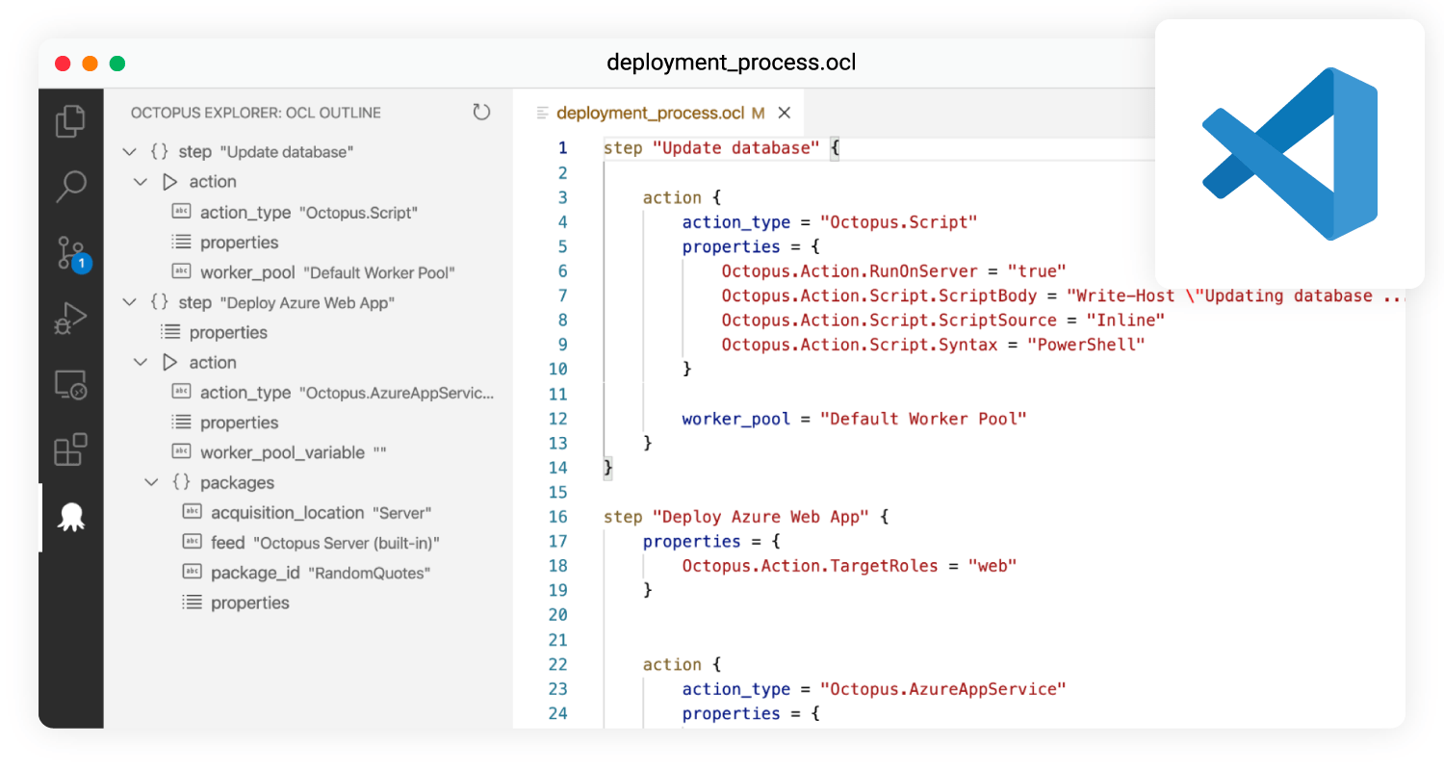Click list icon beside properties under Deploy Azure step
This screenshot has width=1444, height=770.
[x=170, y=332]
